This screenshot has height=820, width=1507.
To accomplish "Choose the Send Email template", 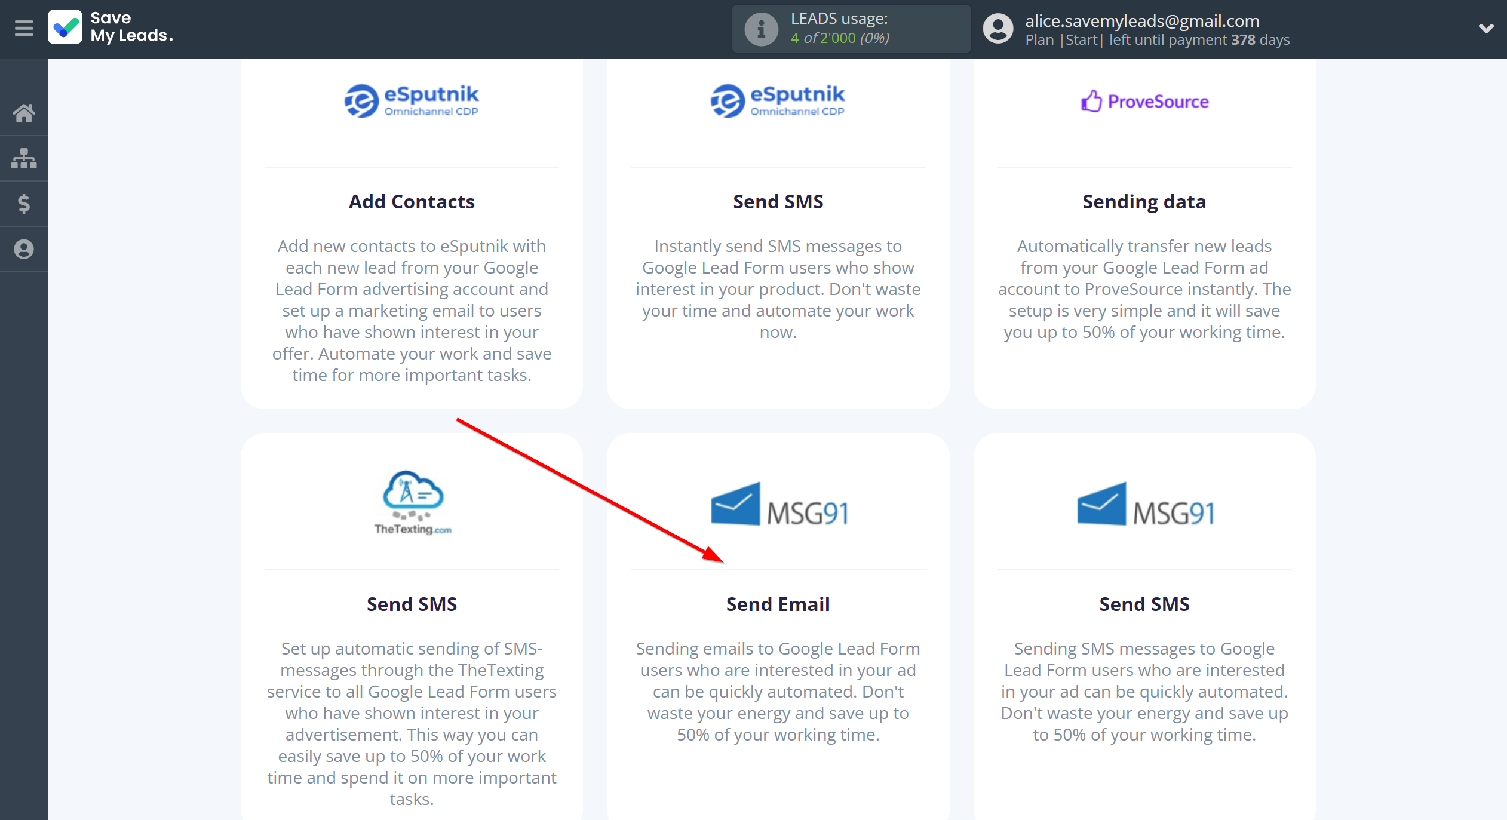I will (778, 604).
